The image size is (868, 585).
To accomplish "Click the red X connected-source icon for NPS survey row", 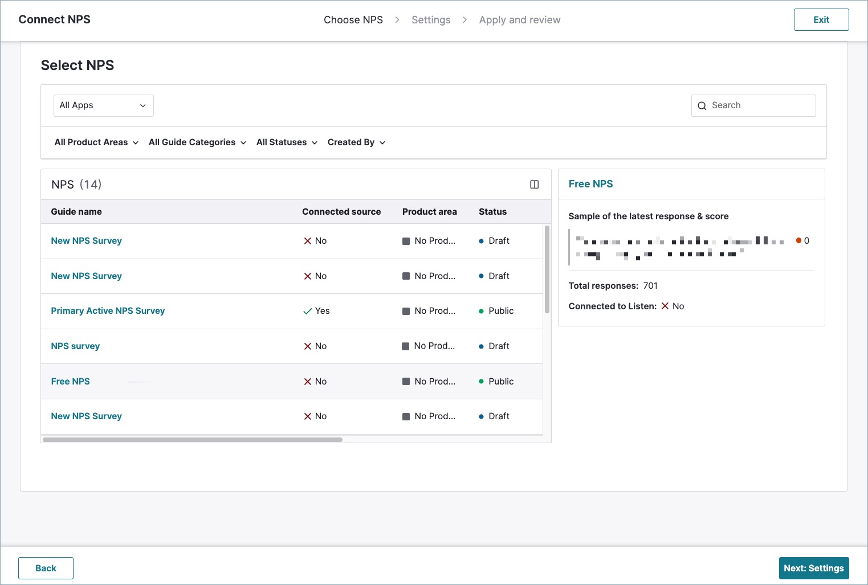I will 308,346.
